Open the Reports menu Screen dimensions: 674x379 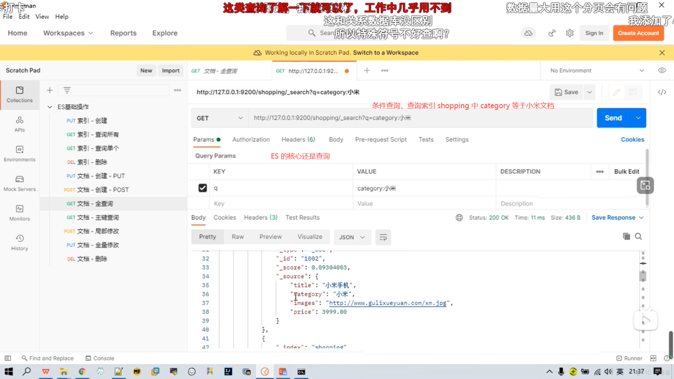point(123,33)
